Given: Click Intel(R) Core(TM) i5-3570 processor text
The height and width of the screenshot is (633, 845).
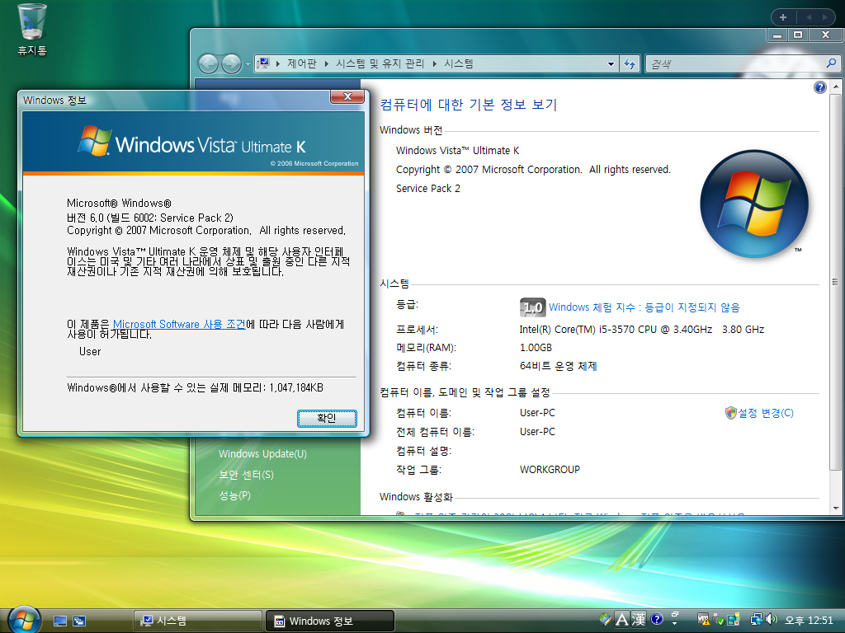Looking at the screenshot, I should click(642, 329).
